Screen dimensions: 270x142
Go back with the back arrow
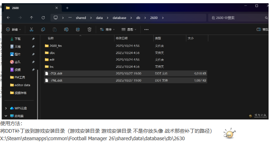(8, 18)
